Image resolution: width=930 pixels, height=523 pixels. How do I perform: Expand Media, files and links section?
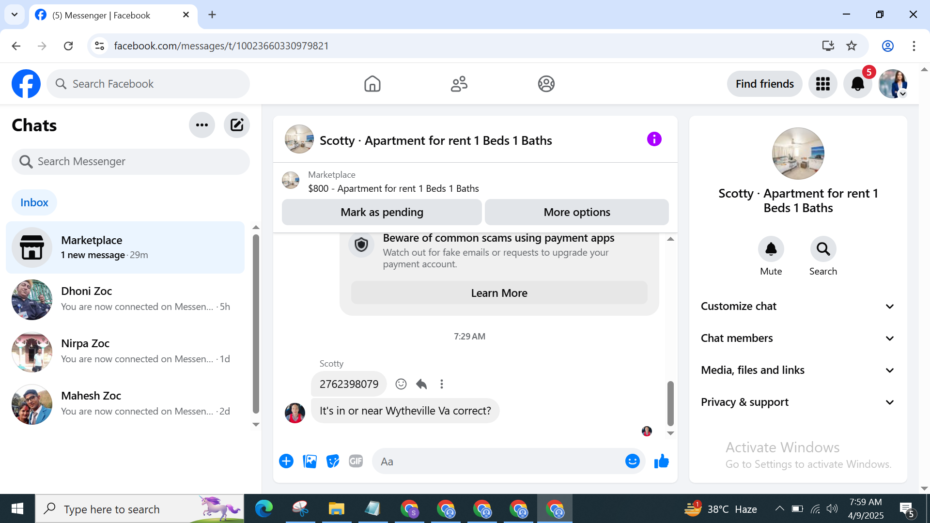coord(798,370)
